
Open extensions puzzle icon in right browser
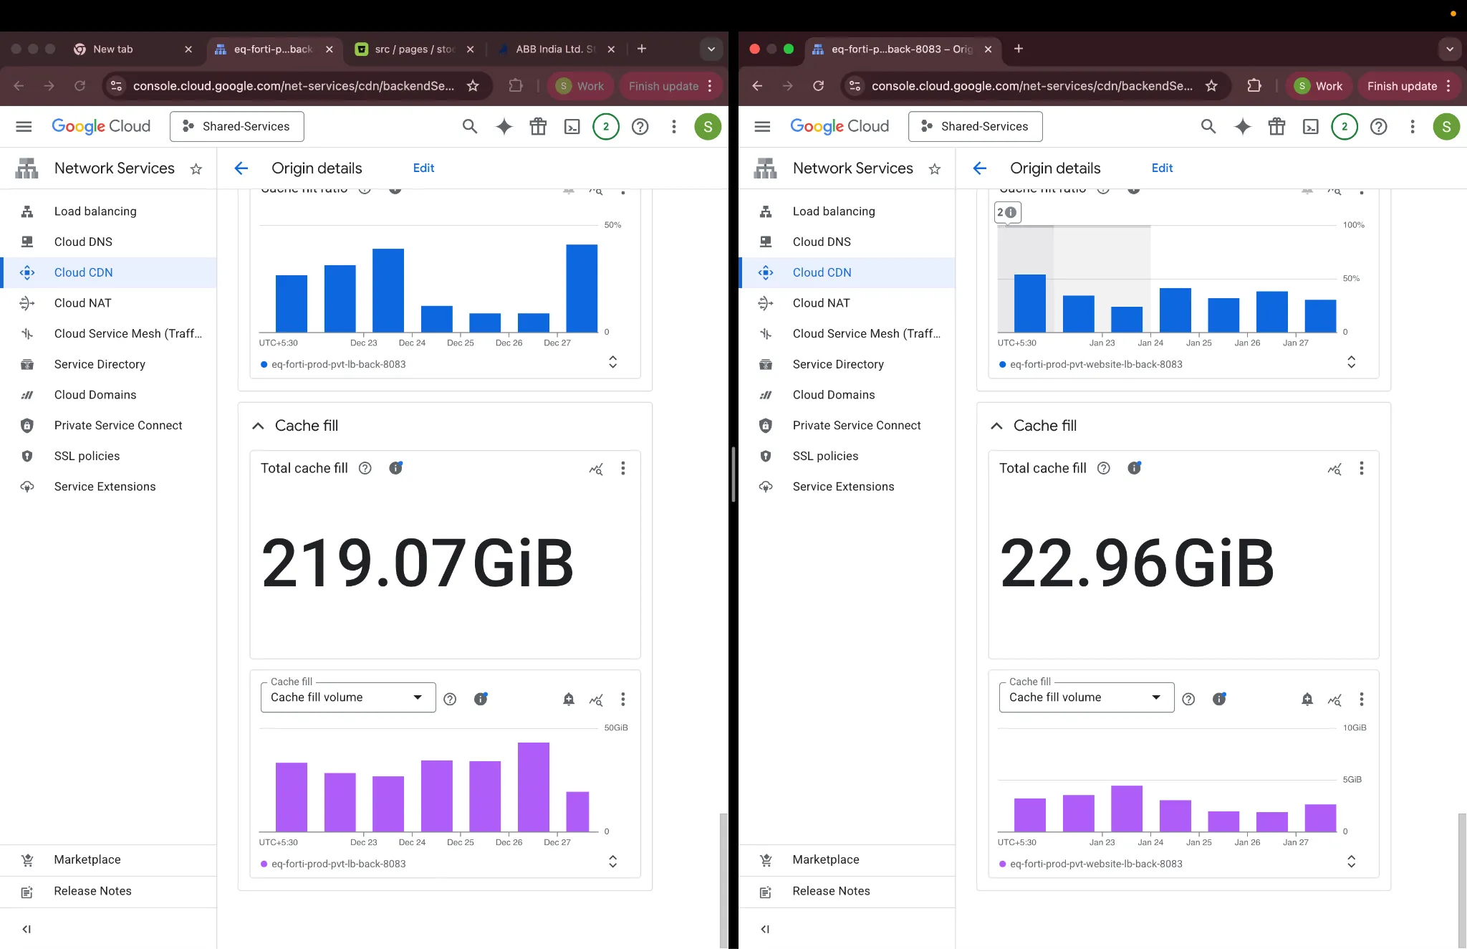click(1254, 86)
